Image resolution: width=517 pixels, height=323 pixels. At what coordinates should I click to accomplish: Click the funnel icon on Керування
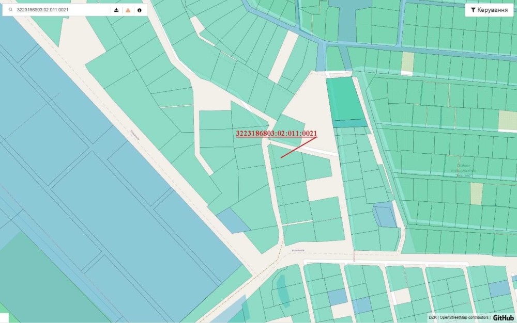[473, 10]
